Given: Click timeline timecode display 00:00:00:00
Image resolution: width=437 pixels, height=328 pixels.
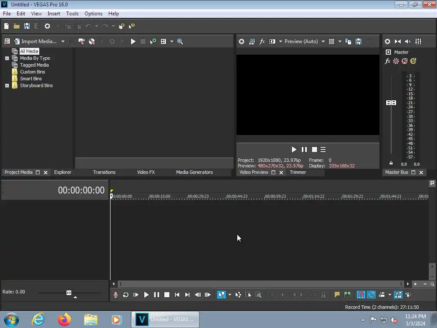Looking at the screenshot, I should coord(81,190).
